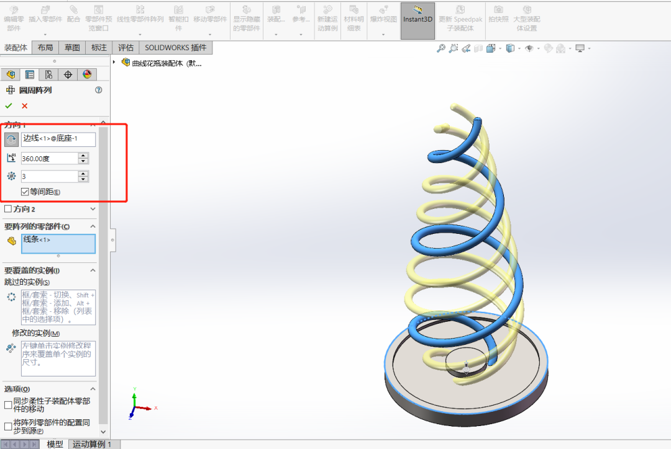Viewport: 671px width, 449px height.
Task: Select the DimXpert crosshair tab icon
Action: tap(68, 74)
